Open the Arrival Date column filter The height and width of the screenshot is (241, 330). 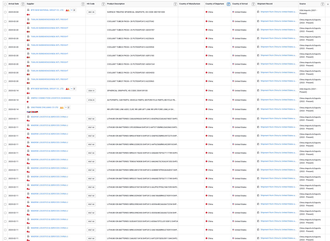click(23, 4)
